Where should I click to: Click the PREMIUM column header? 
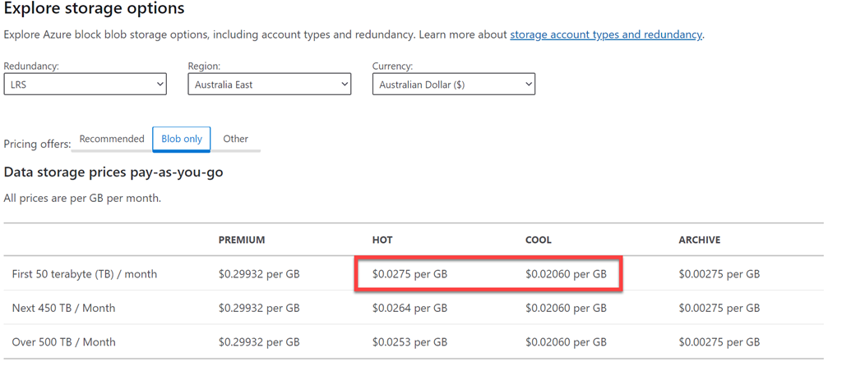click(242, 240)
